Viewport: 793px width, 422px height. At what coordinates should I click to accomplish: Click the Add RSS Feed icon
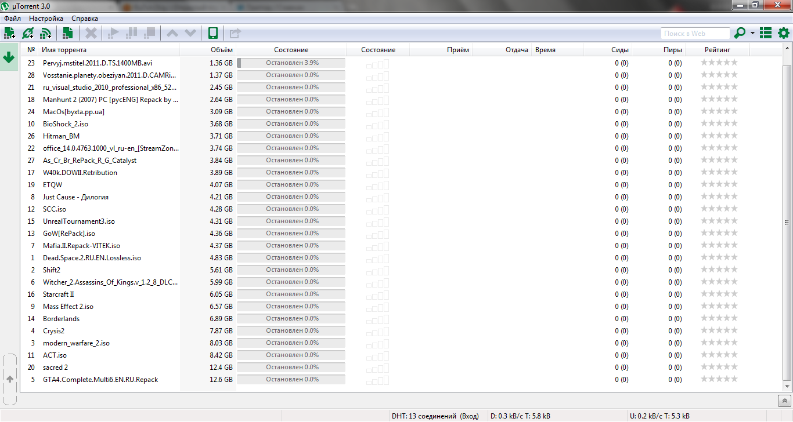(x=46, y=33)
